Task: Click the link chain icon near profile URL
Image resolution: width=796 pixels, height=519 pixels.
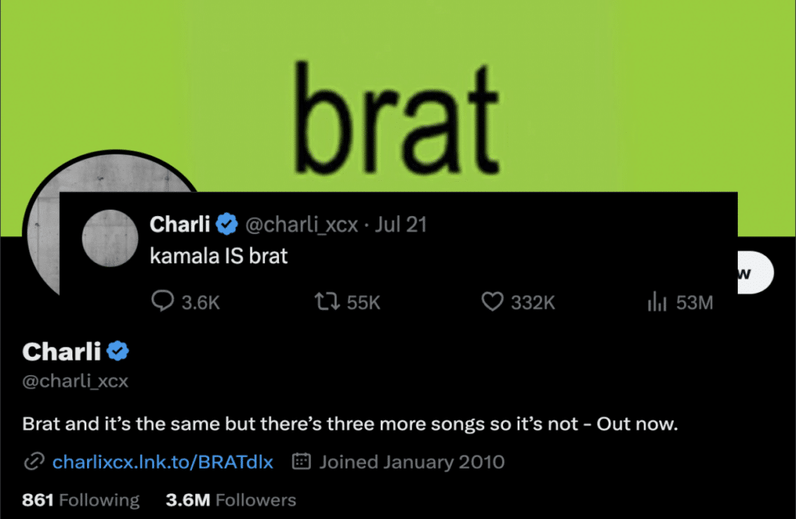Action: pos(34,462)
